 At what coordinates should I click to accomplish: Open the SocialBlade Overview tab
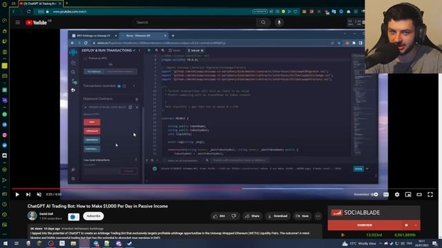pos(365,225)
